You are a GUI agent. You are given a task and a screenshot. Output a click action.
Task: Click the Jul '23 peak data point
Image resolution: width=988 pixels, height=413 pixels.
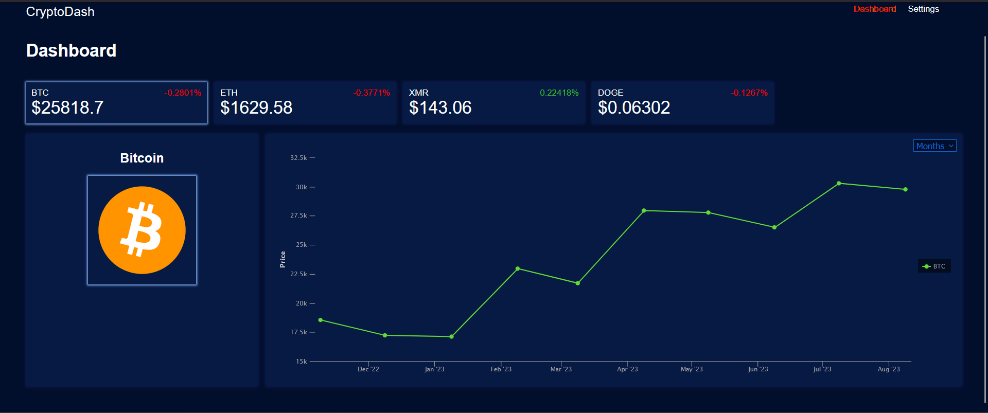839,183
